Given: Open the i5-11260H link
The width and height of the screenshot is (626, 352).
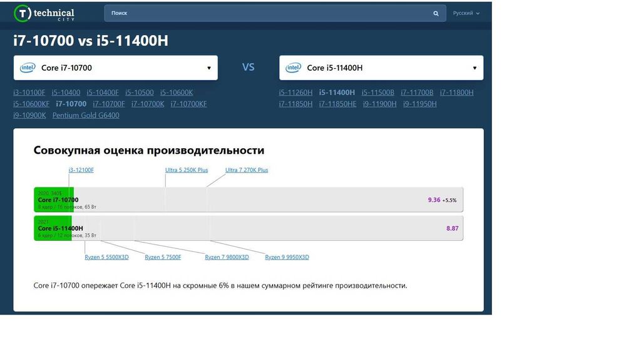Looking at the screenshot, I should coord(296,93).
